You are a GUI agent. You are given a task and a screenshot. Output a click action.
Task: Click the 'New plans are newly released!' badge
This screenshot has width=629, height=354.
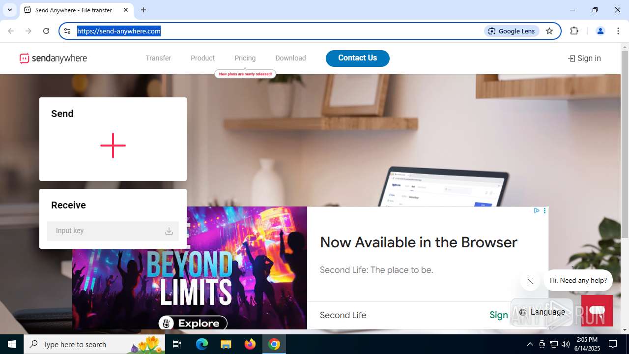[245, 74]
